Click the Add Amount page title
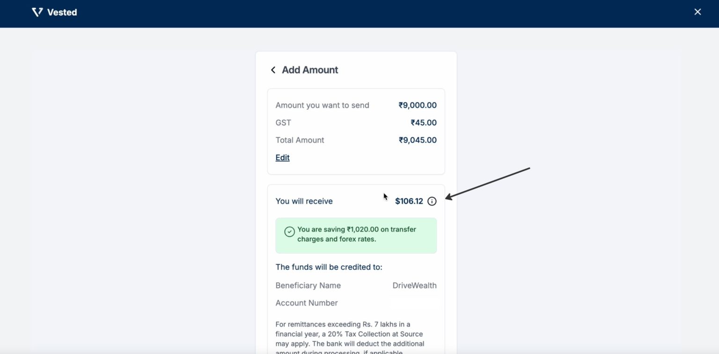The height and width of the screenshot is (354, 719). click(x=310, y=70)
